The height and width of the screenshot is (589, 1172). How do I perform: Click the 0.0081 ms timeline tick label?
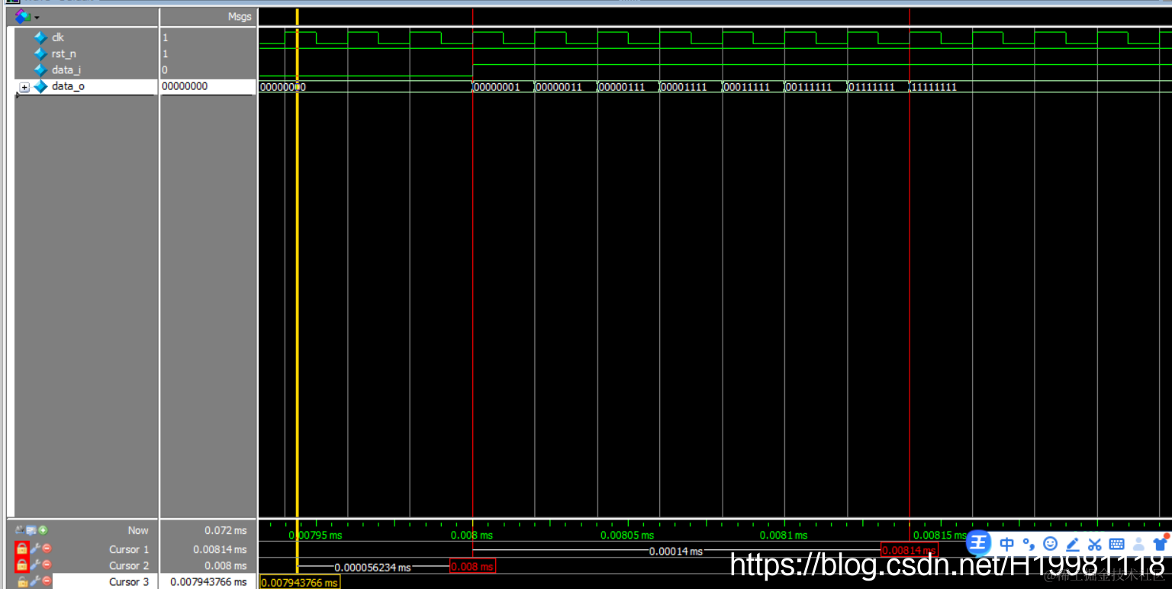pos(784,535)
